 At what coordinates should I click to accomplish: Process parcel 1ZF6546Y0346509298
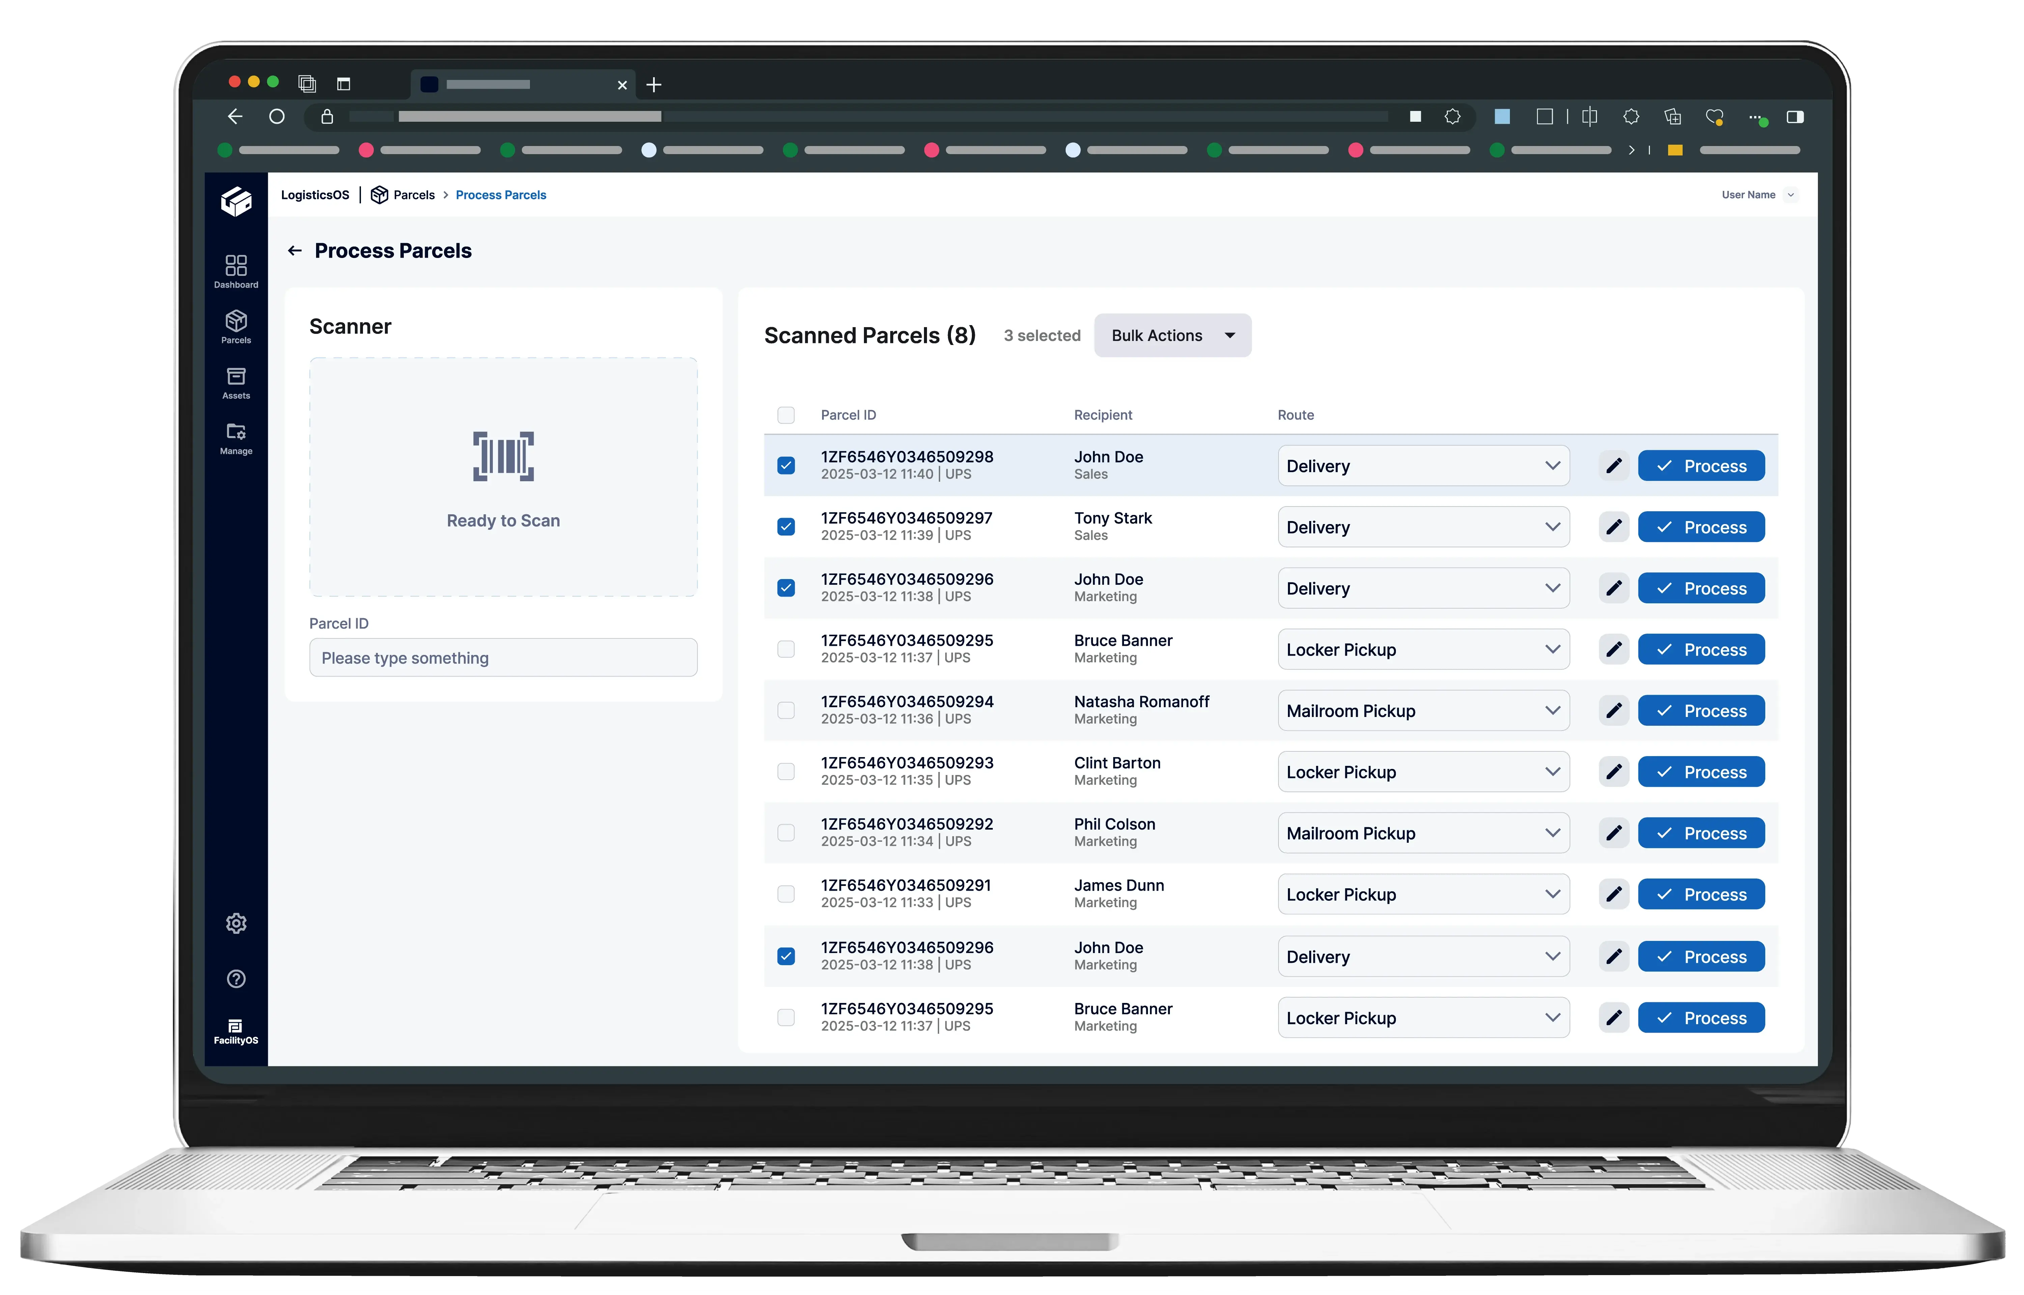coord(1701,466)
